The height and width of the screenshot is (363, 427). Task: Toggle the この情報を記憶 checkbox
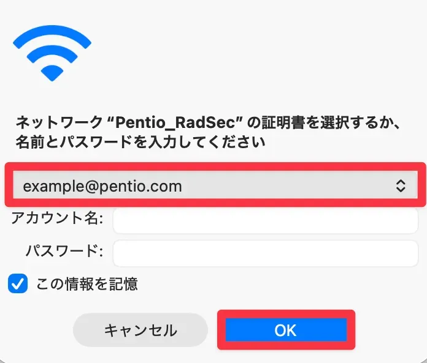click(18, 283)
